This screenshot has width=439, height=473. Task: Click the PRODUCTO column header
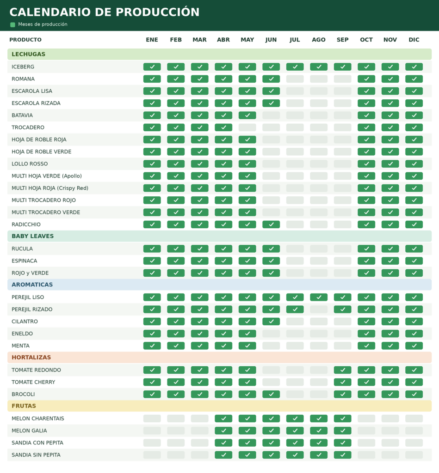pos(25,40)
